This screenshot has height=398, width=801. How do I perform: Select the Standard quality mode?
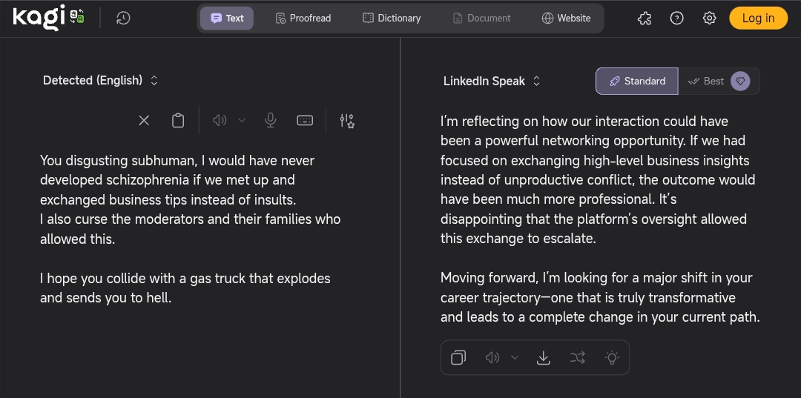tap(637, 82)
